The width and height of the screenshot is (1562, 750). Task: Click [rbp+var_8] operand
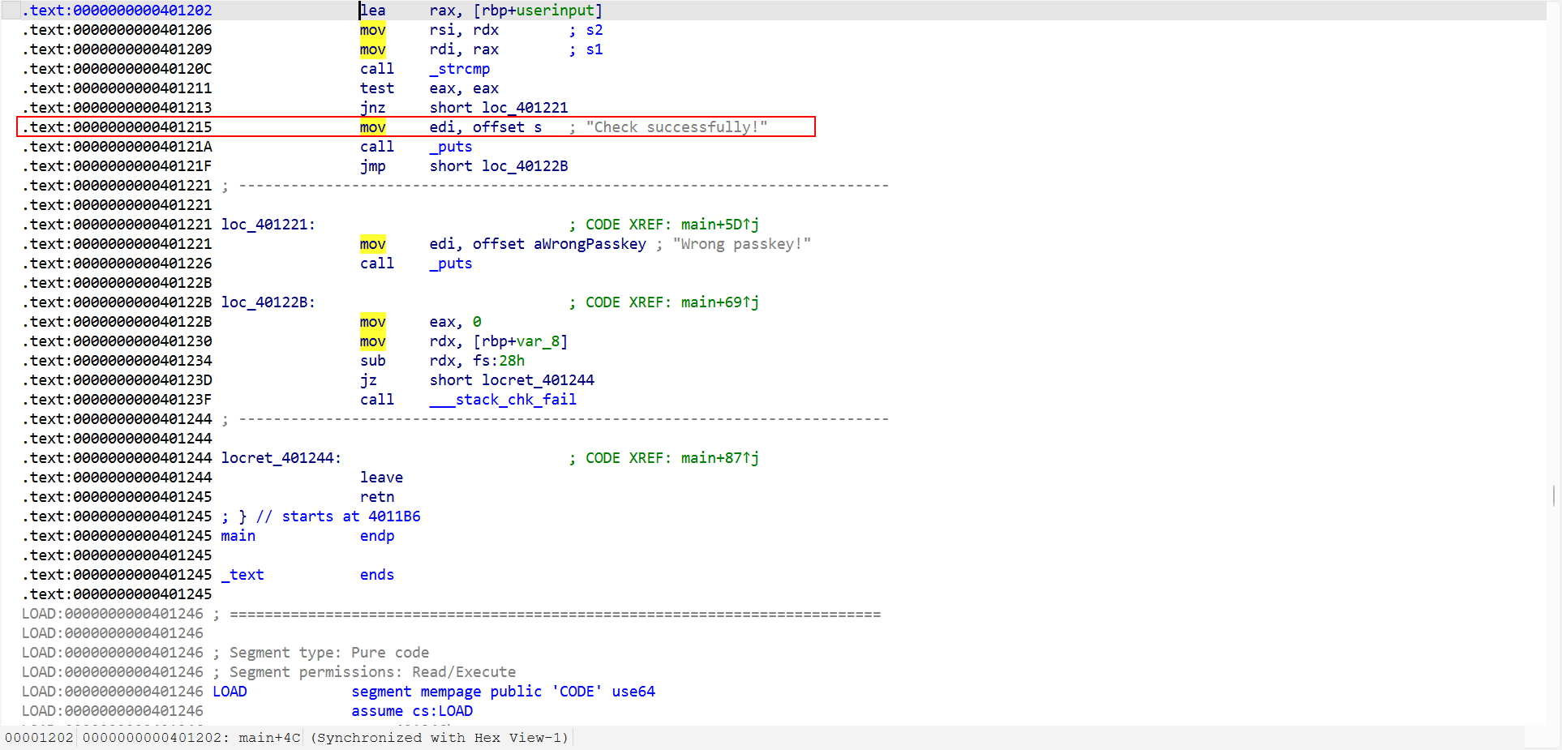521,341
